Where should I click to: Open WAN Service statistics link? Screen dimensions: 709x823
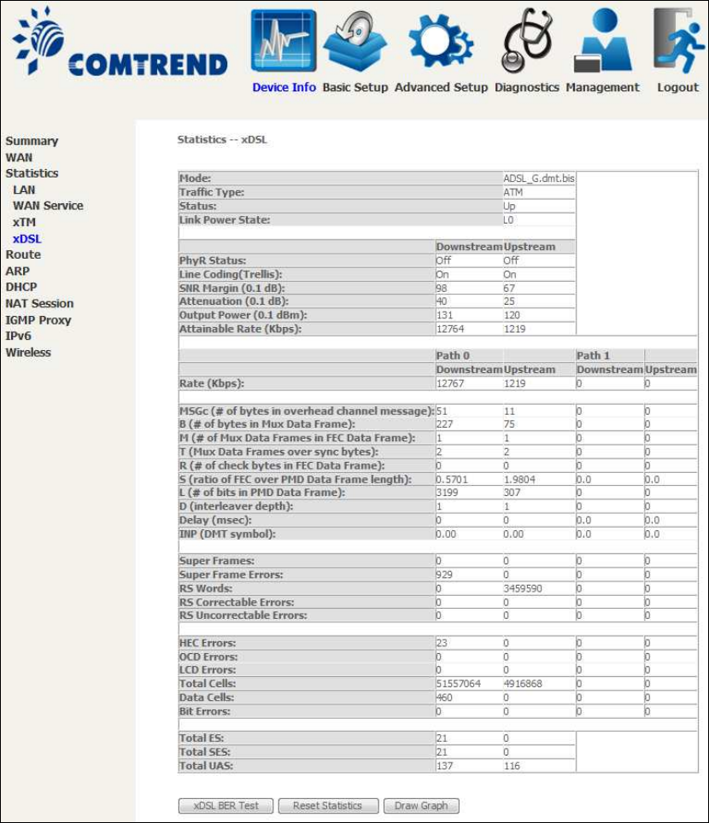[48, 206]
